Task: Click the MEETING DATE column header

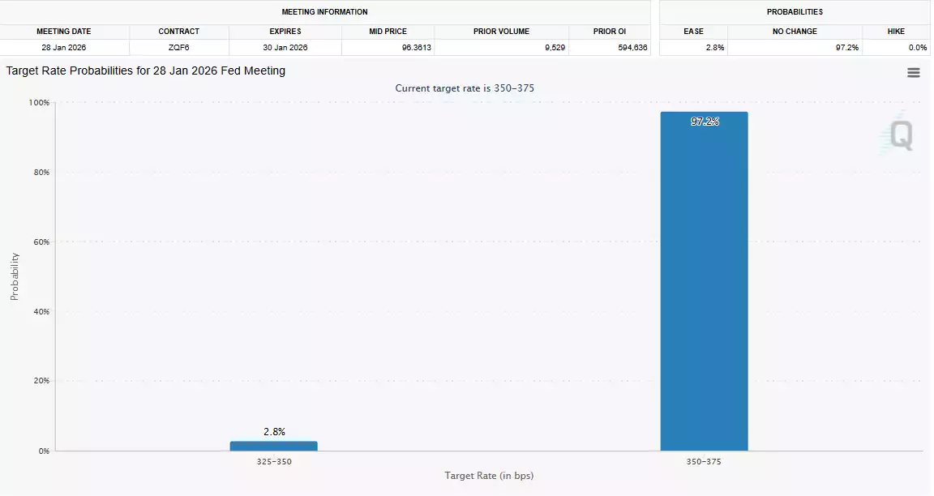Action: 64,31
